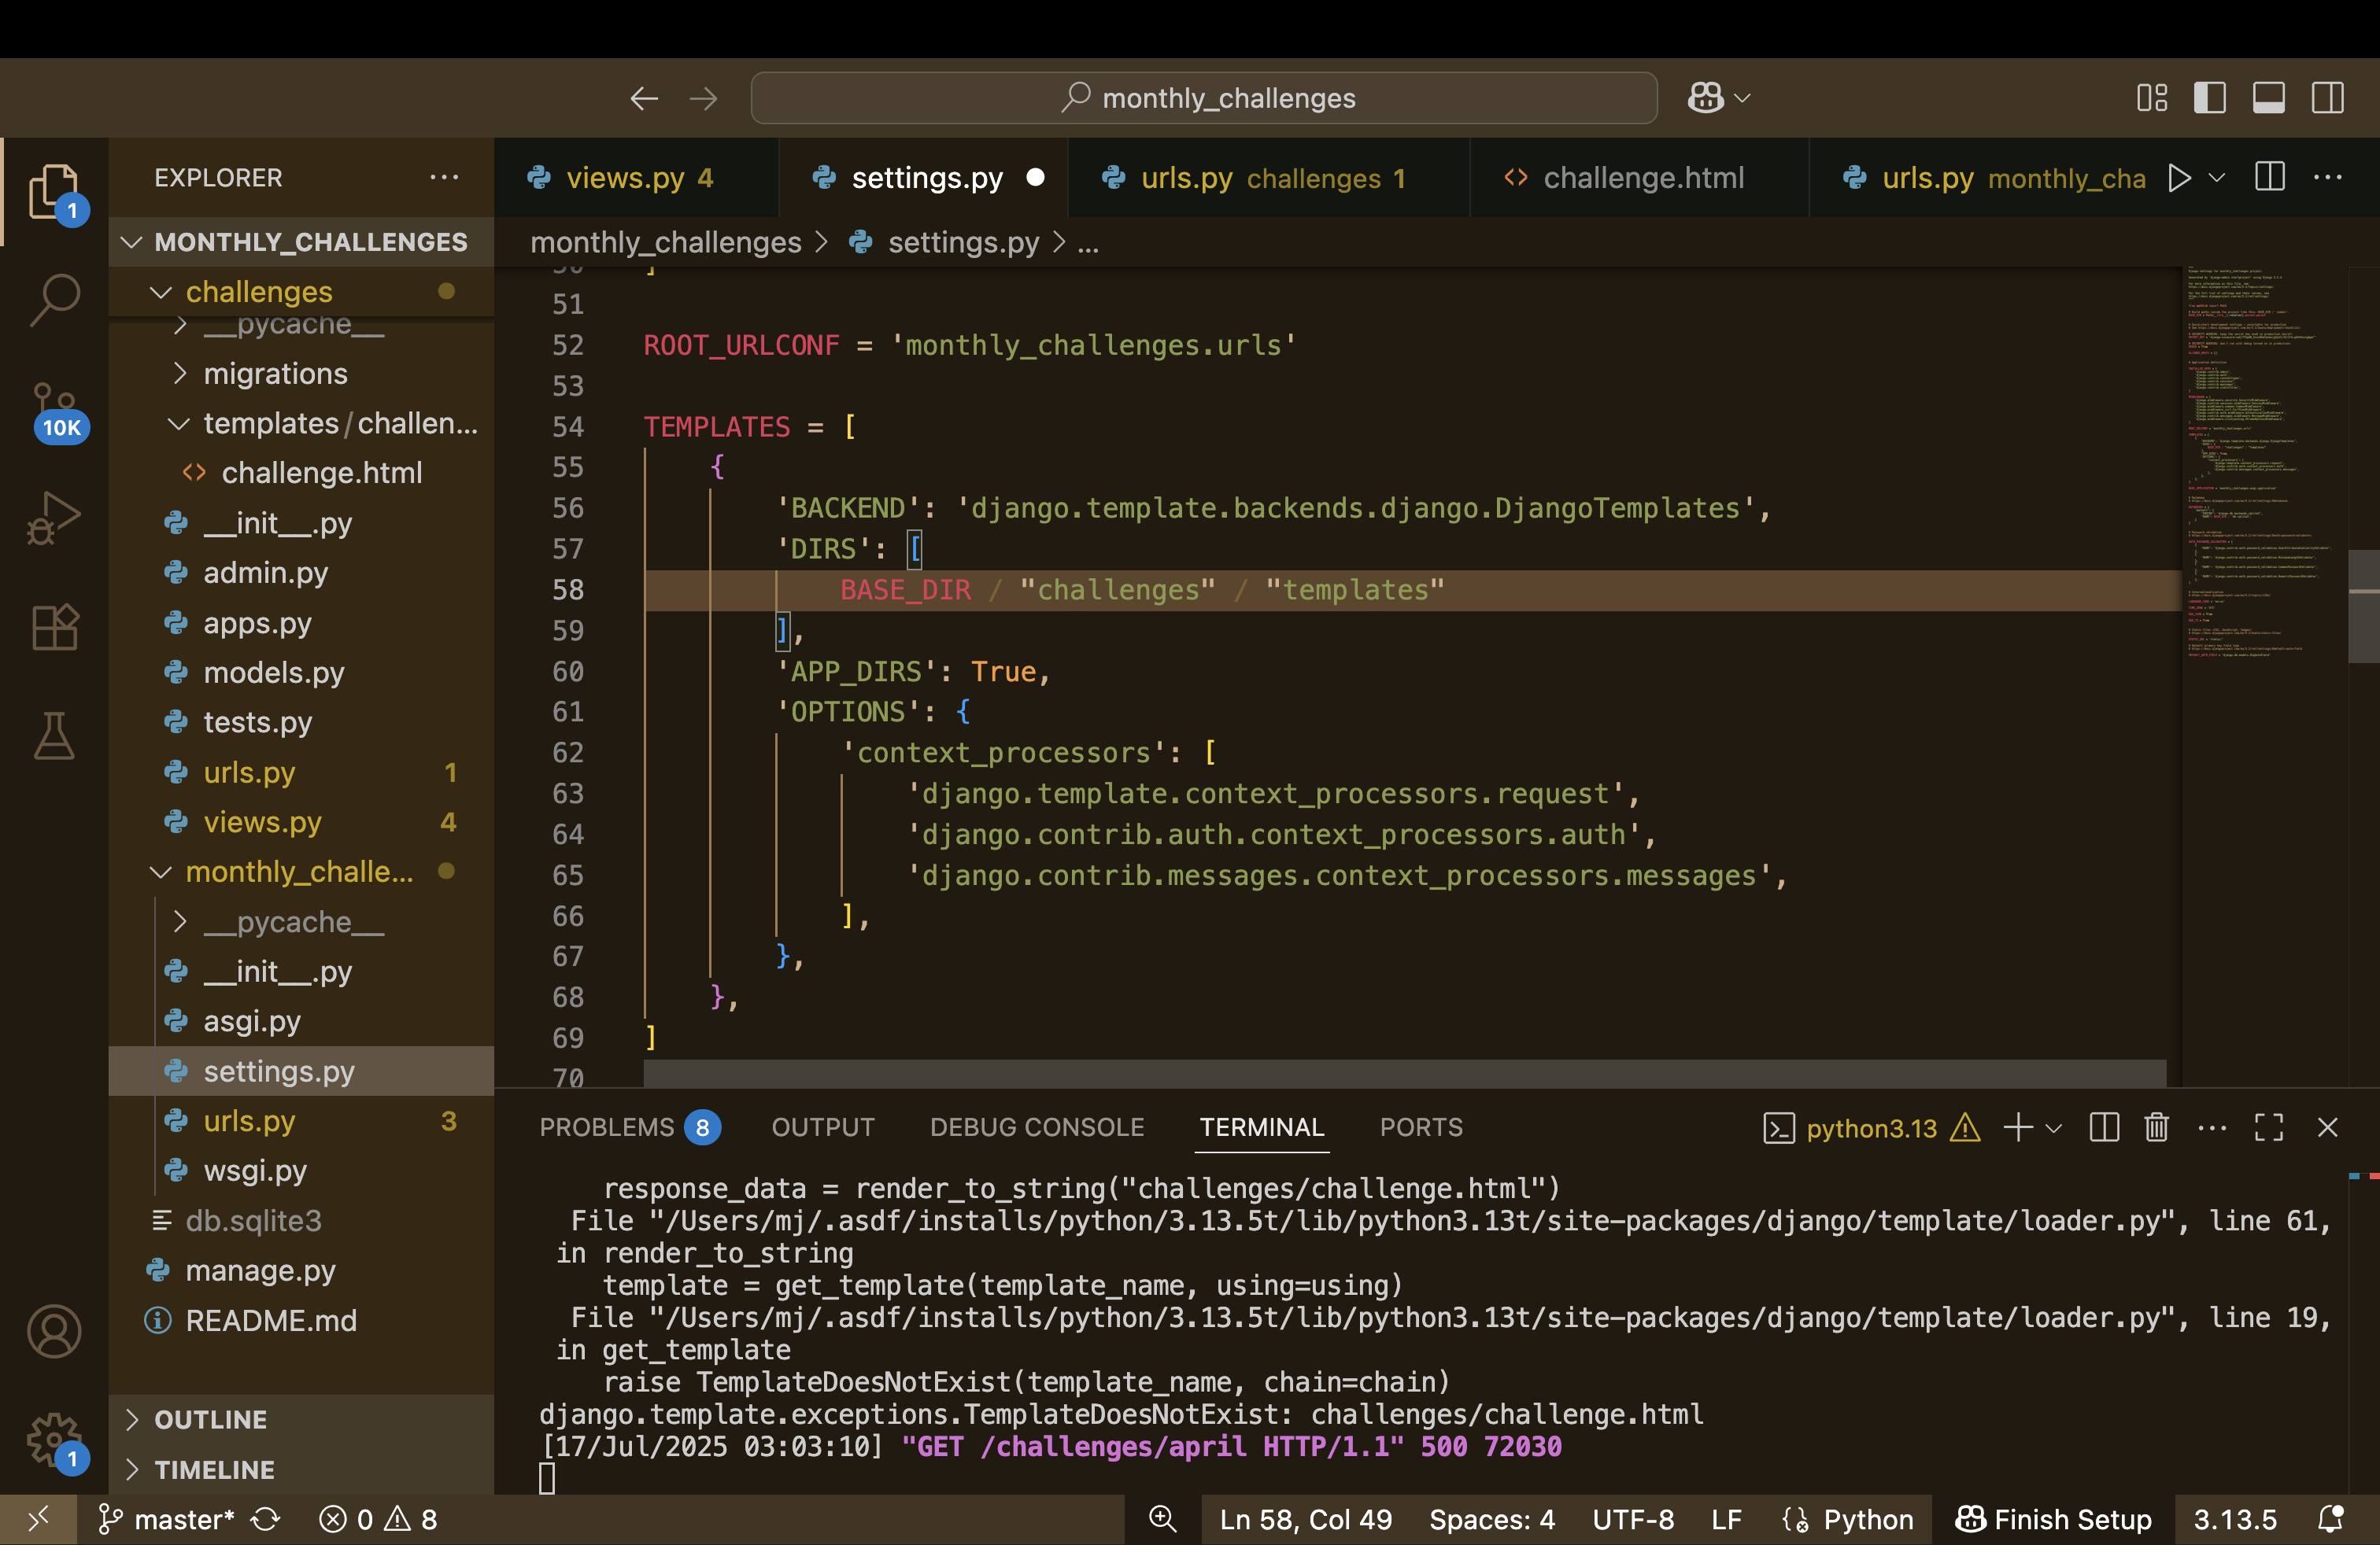
Task: Open the Search view in activity bar
Action: tap(54, 299)
